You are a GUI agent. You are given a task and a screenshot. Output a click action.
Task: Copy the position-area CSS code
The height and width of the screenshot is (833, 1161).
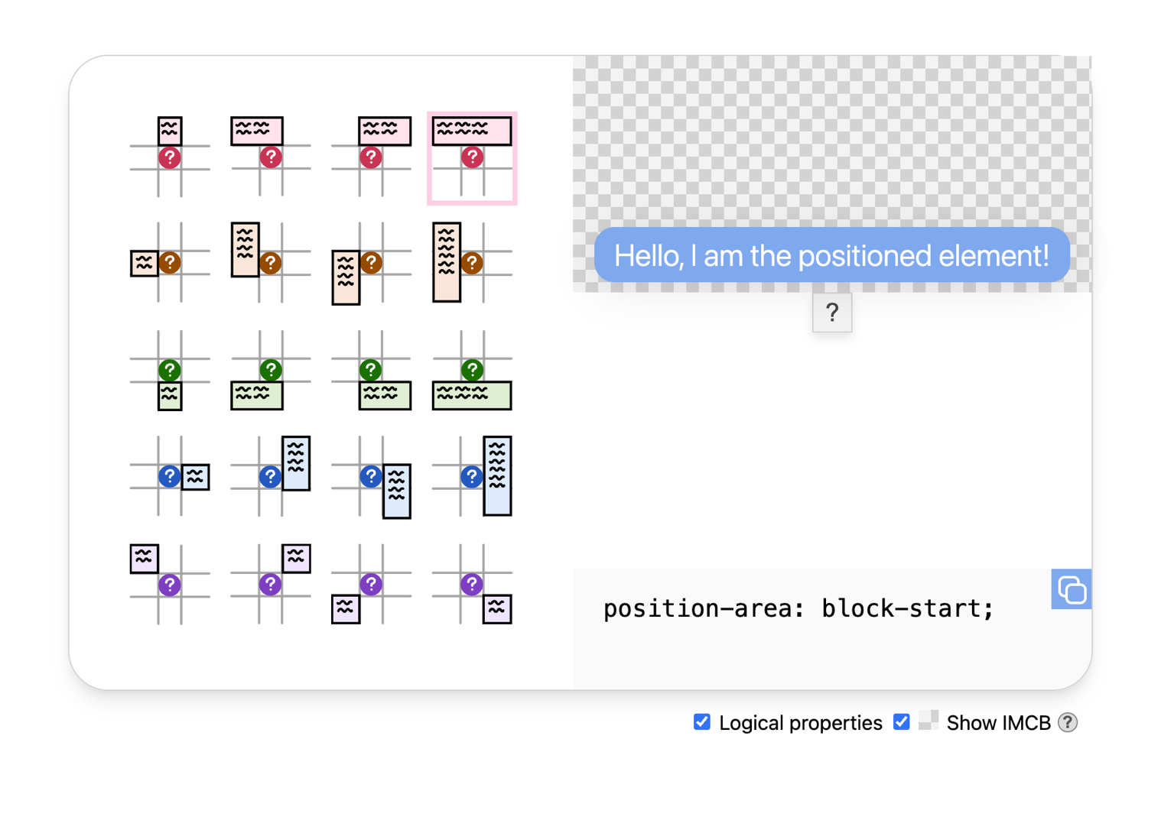pyautogui.click(x=1071, y=589)
